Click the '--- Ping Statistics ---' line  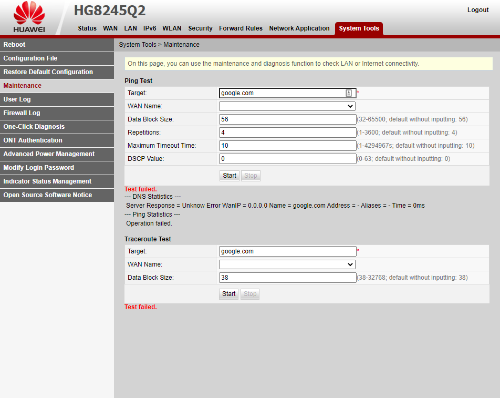152,215
